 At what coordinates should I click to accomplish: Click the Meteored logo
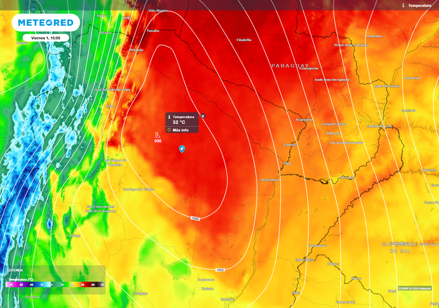45,22
